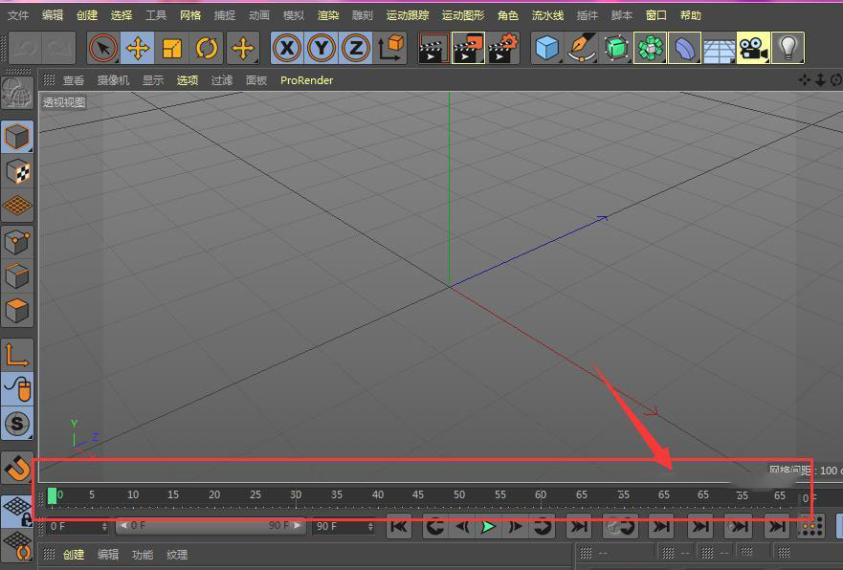The height and width of the screenshot is (570, 843).
Task: Switch to Polygons mode in sidebar
Action: tap(16, 311)
